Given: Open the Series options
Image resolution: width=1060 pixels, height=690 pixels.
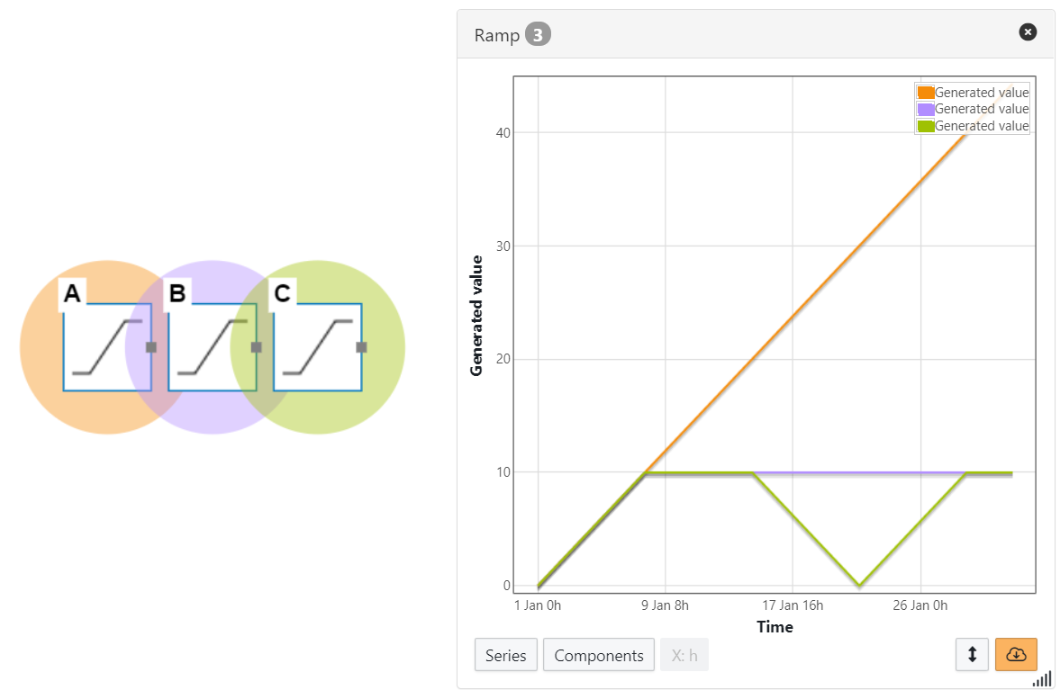Looking at the screenshot, I should [x=505, y=655].
